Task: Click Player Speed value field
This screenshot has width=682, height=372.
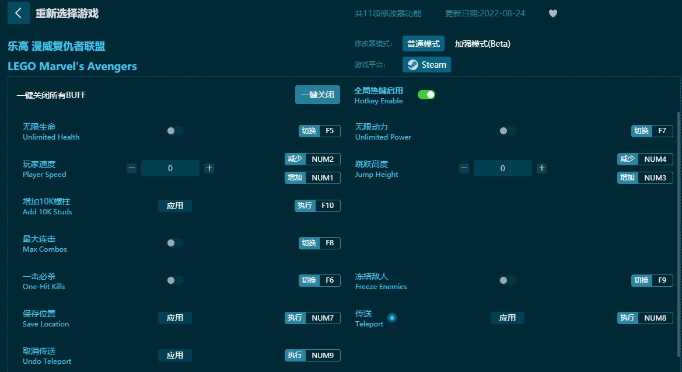Action: coord(170,168)
